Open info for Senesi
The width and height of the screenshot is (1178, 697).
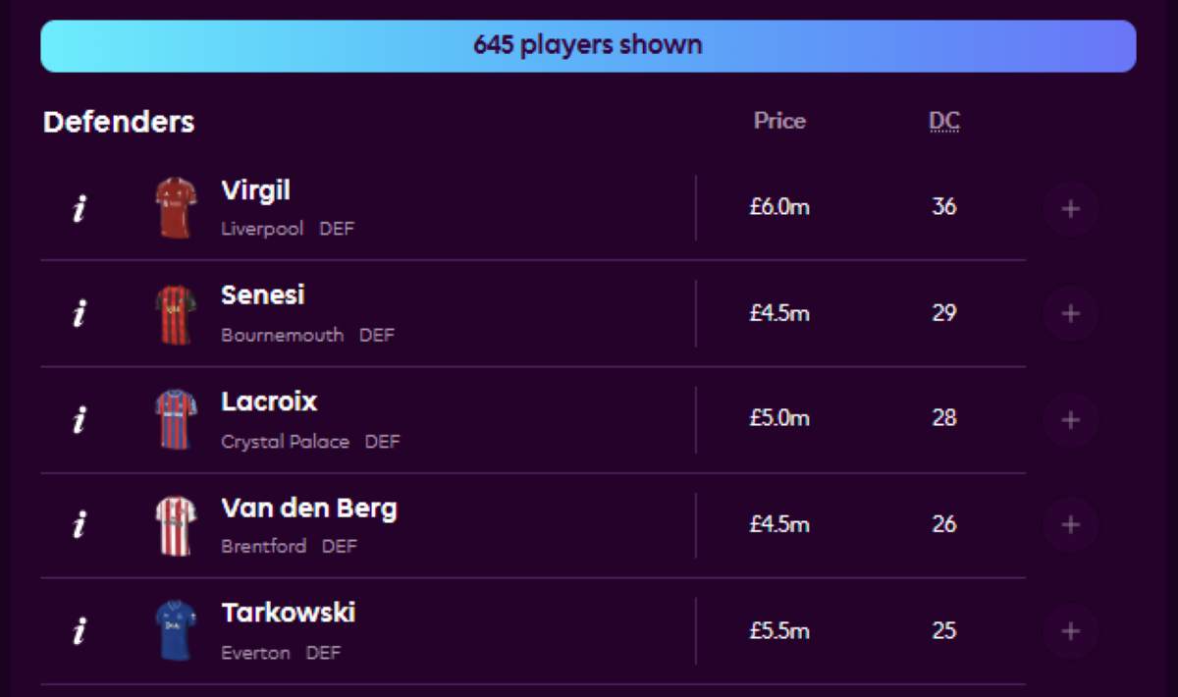(x=80, y=314)
